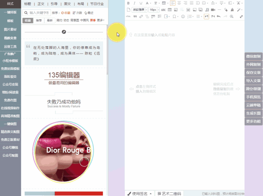Click the 使用签名 brush icon
The width and height of the screenshot is (263, 196).
129,194
